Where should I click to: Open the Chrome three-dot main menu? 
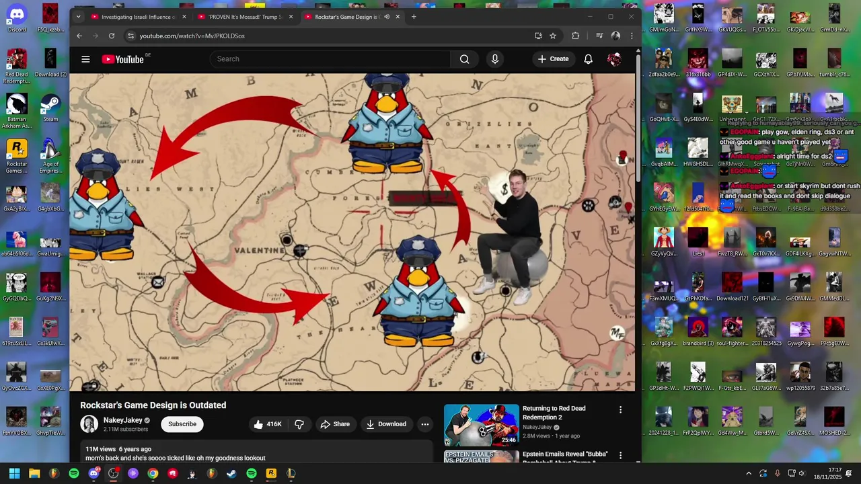(632, 36)
